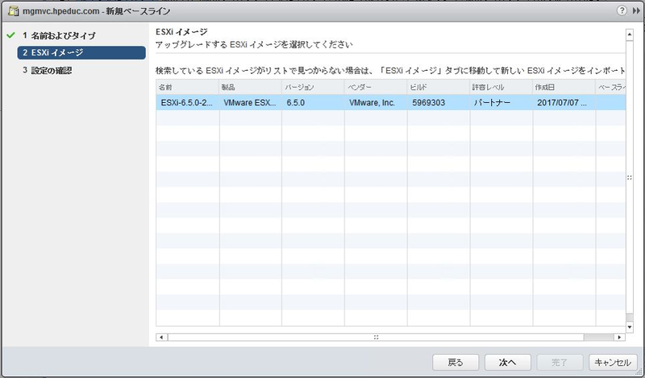Screen dimensions: 645x378
Task: Click the 6.5.0 version cell
Action: tap(313, 103)
